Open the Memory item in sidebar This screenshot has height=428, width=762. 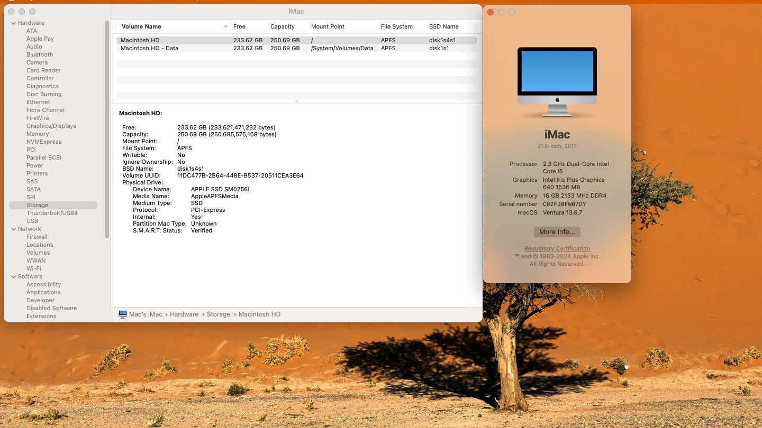click(38, 134)
